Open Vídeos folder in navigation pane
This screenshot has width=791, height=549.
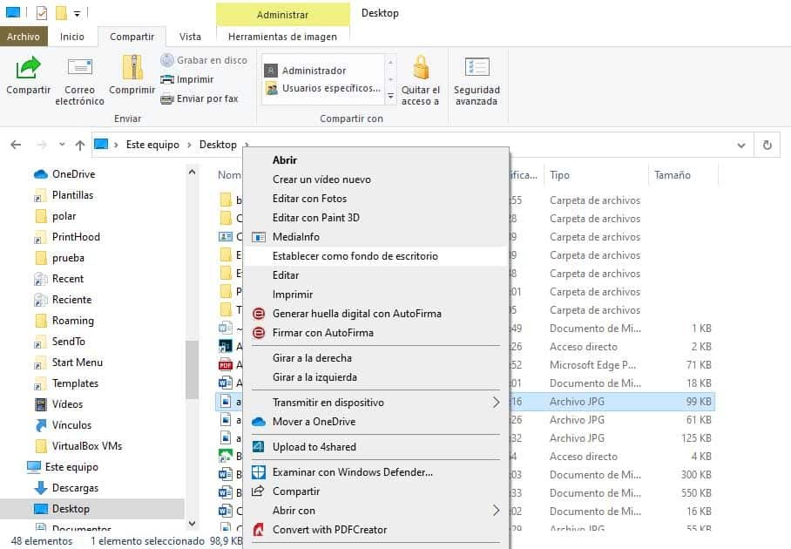click(58, 404)
